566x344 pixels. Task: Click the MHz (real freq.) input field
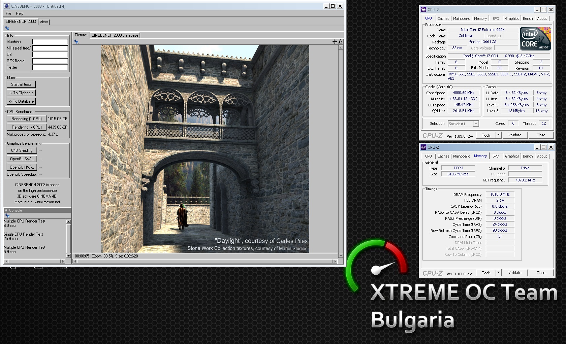coord(50,48)
